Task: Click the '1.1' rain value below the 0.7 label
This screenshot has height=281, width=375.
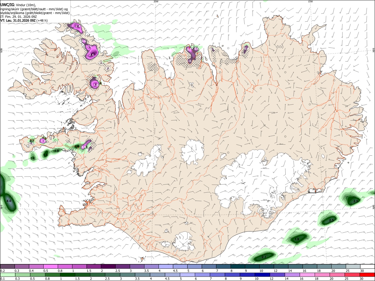Action: (x=33, y=158)
